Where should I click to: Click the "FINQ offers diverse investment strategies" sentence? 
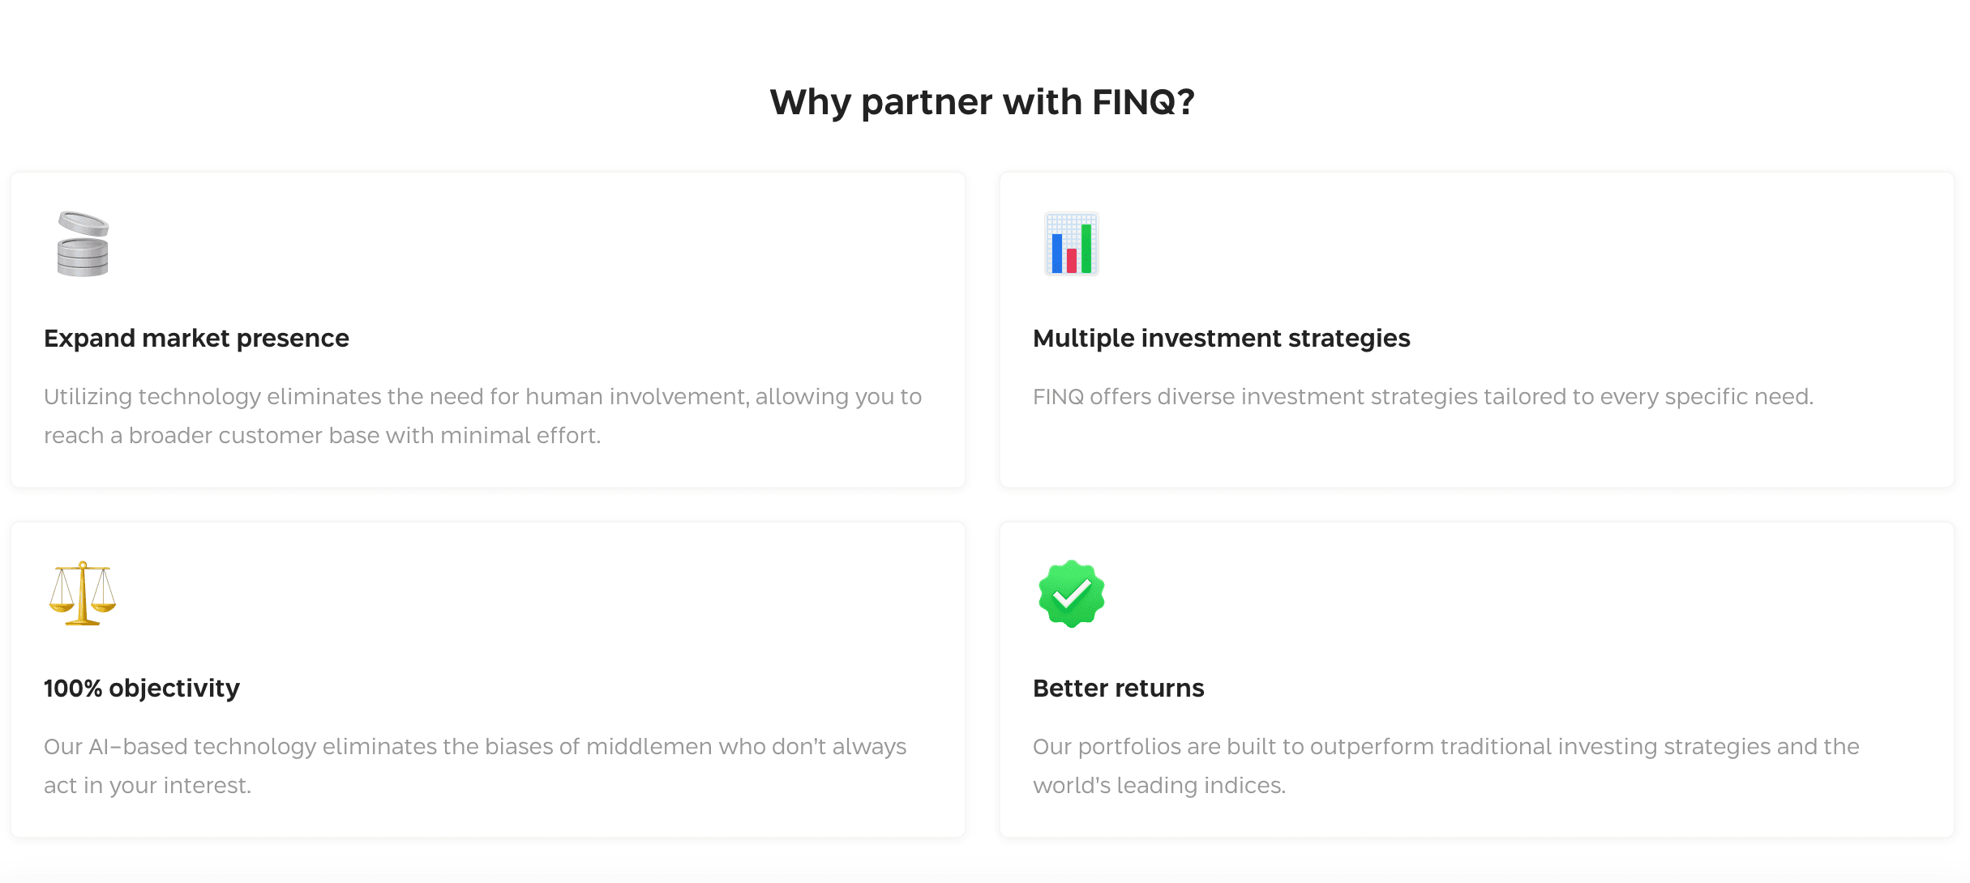(x=1423, y=396)
